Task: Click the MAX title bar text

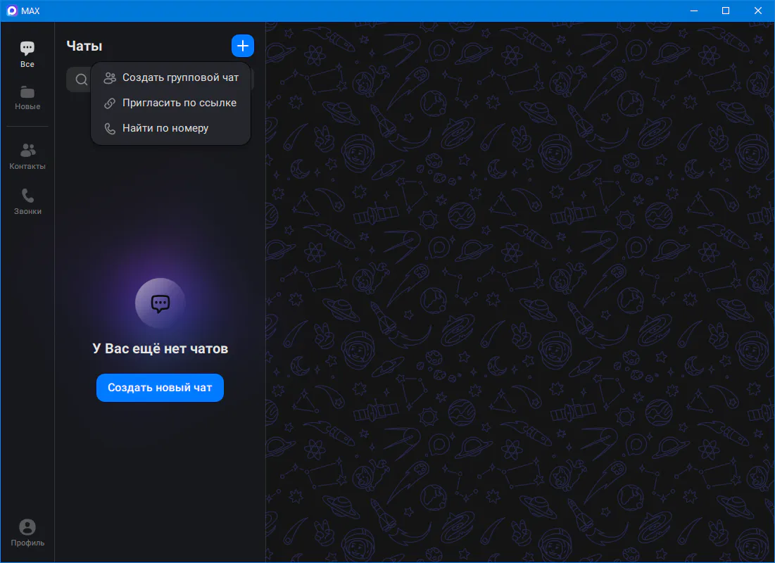Action: (x=30, y=11)
